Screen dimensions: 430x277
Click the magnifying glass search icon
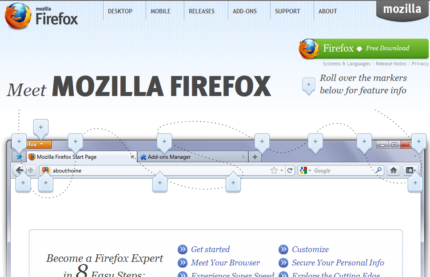(x=379, y=170)
